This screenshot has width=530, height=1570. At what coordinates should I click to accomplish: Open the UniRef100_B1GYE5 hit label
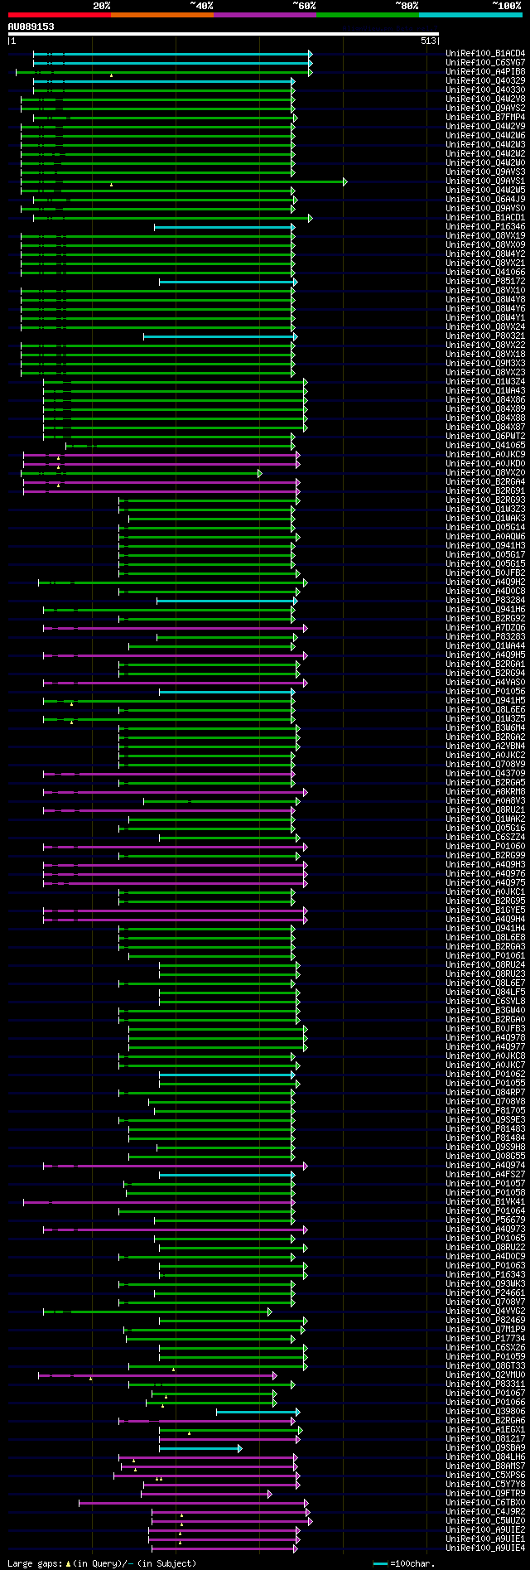(485, 911)
